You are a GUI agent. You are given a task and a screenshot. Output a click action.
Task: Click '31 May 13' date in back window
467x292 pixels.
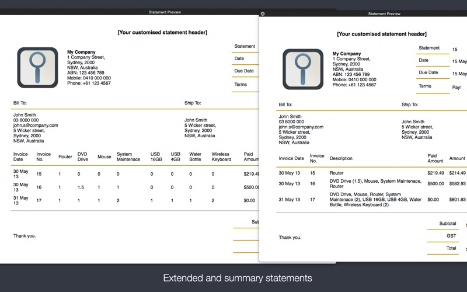coord(20,200)
